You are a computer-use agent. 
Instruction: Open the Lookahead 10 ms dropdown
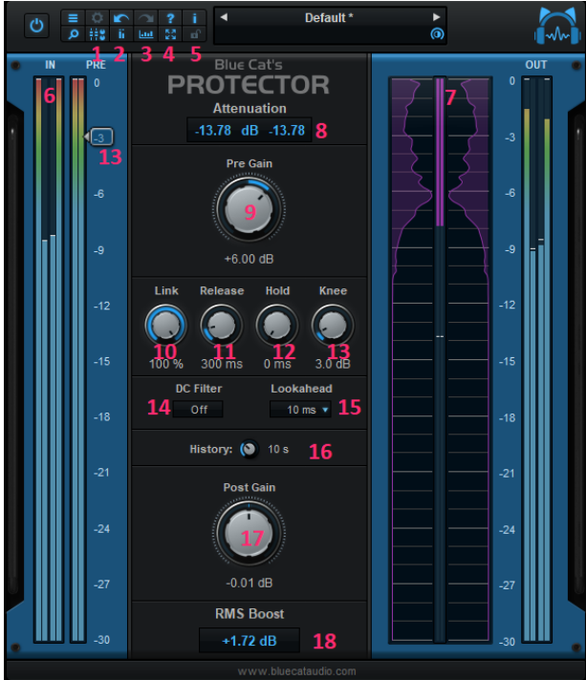click(x=300, y=410)
